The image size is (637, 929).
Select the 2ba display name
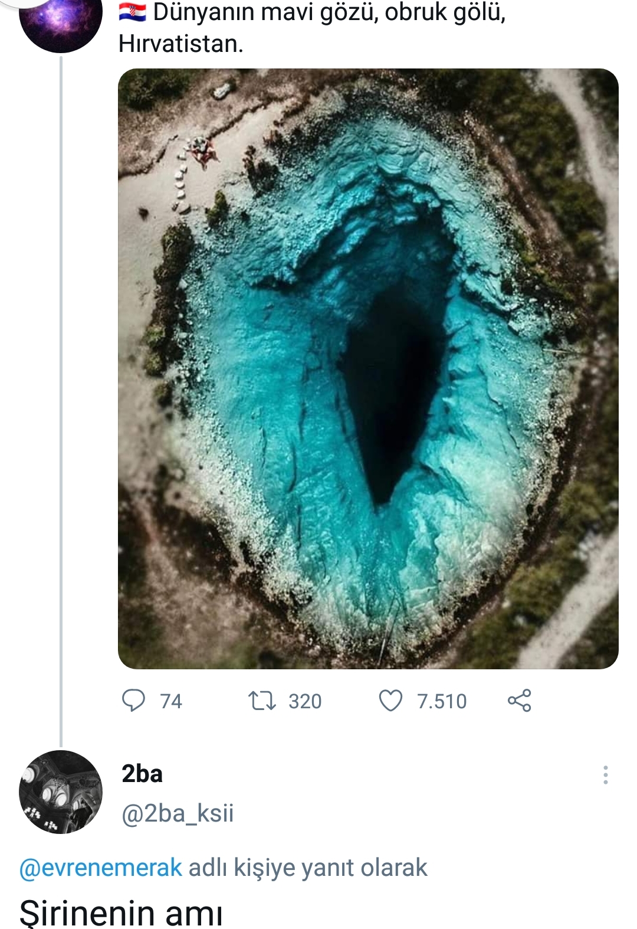142,774
